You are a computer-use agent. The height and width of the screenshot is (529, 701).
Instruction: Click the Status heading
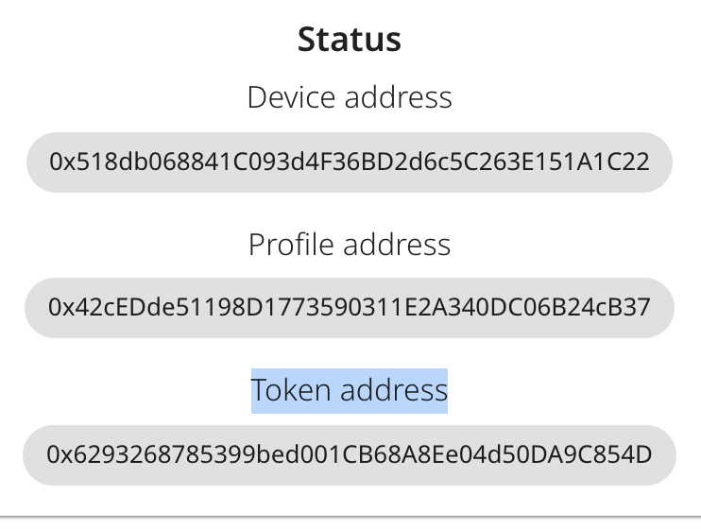coord(350,40)
